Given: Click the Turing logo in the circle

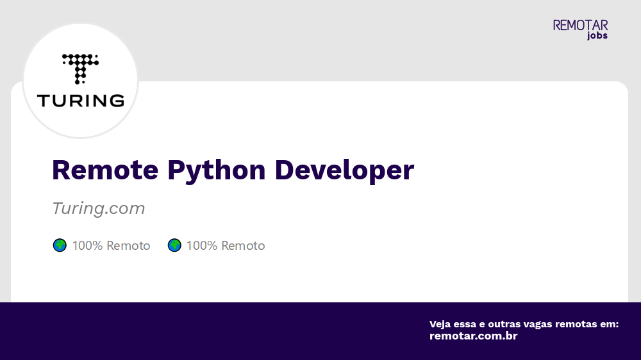Looking at the screenshot, I should [x=81, y=81].
